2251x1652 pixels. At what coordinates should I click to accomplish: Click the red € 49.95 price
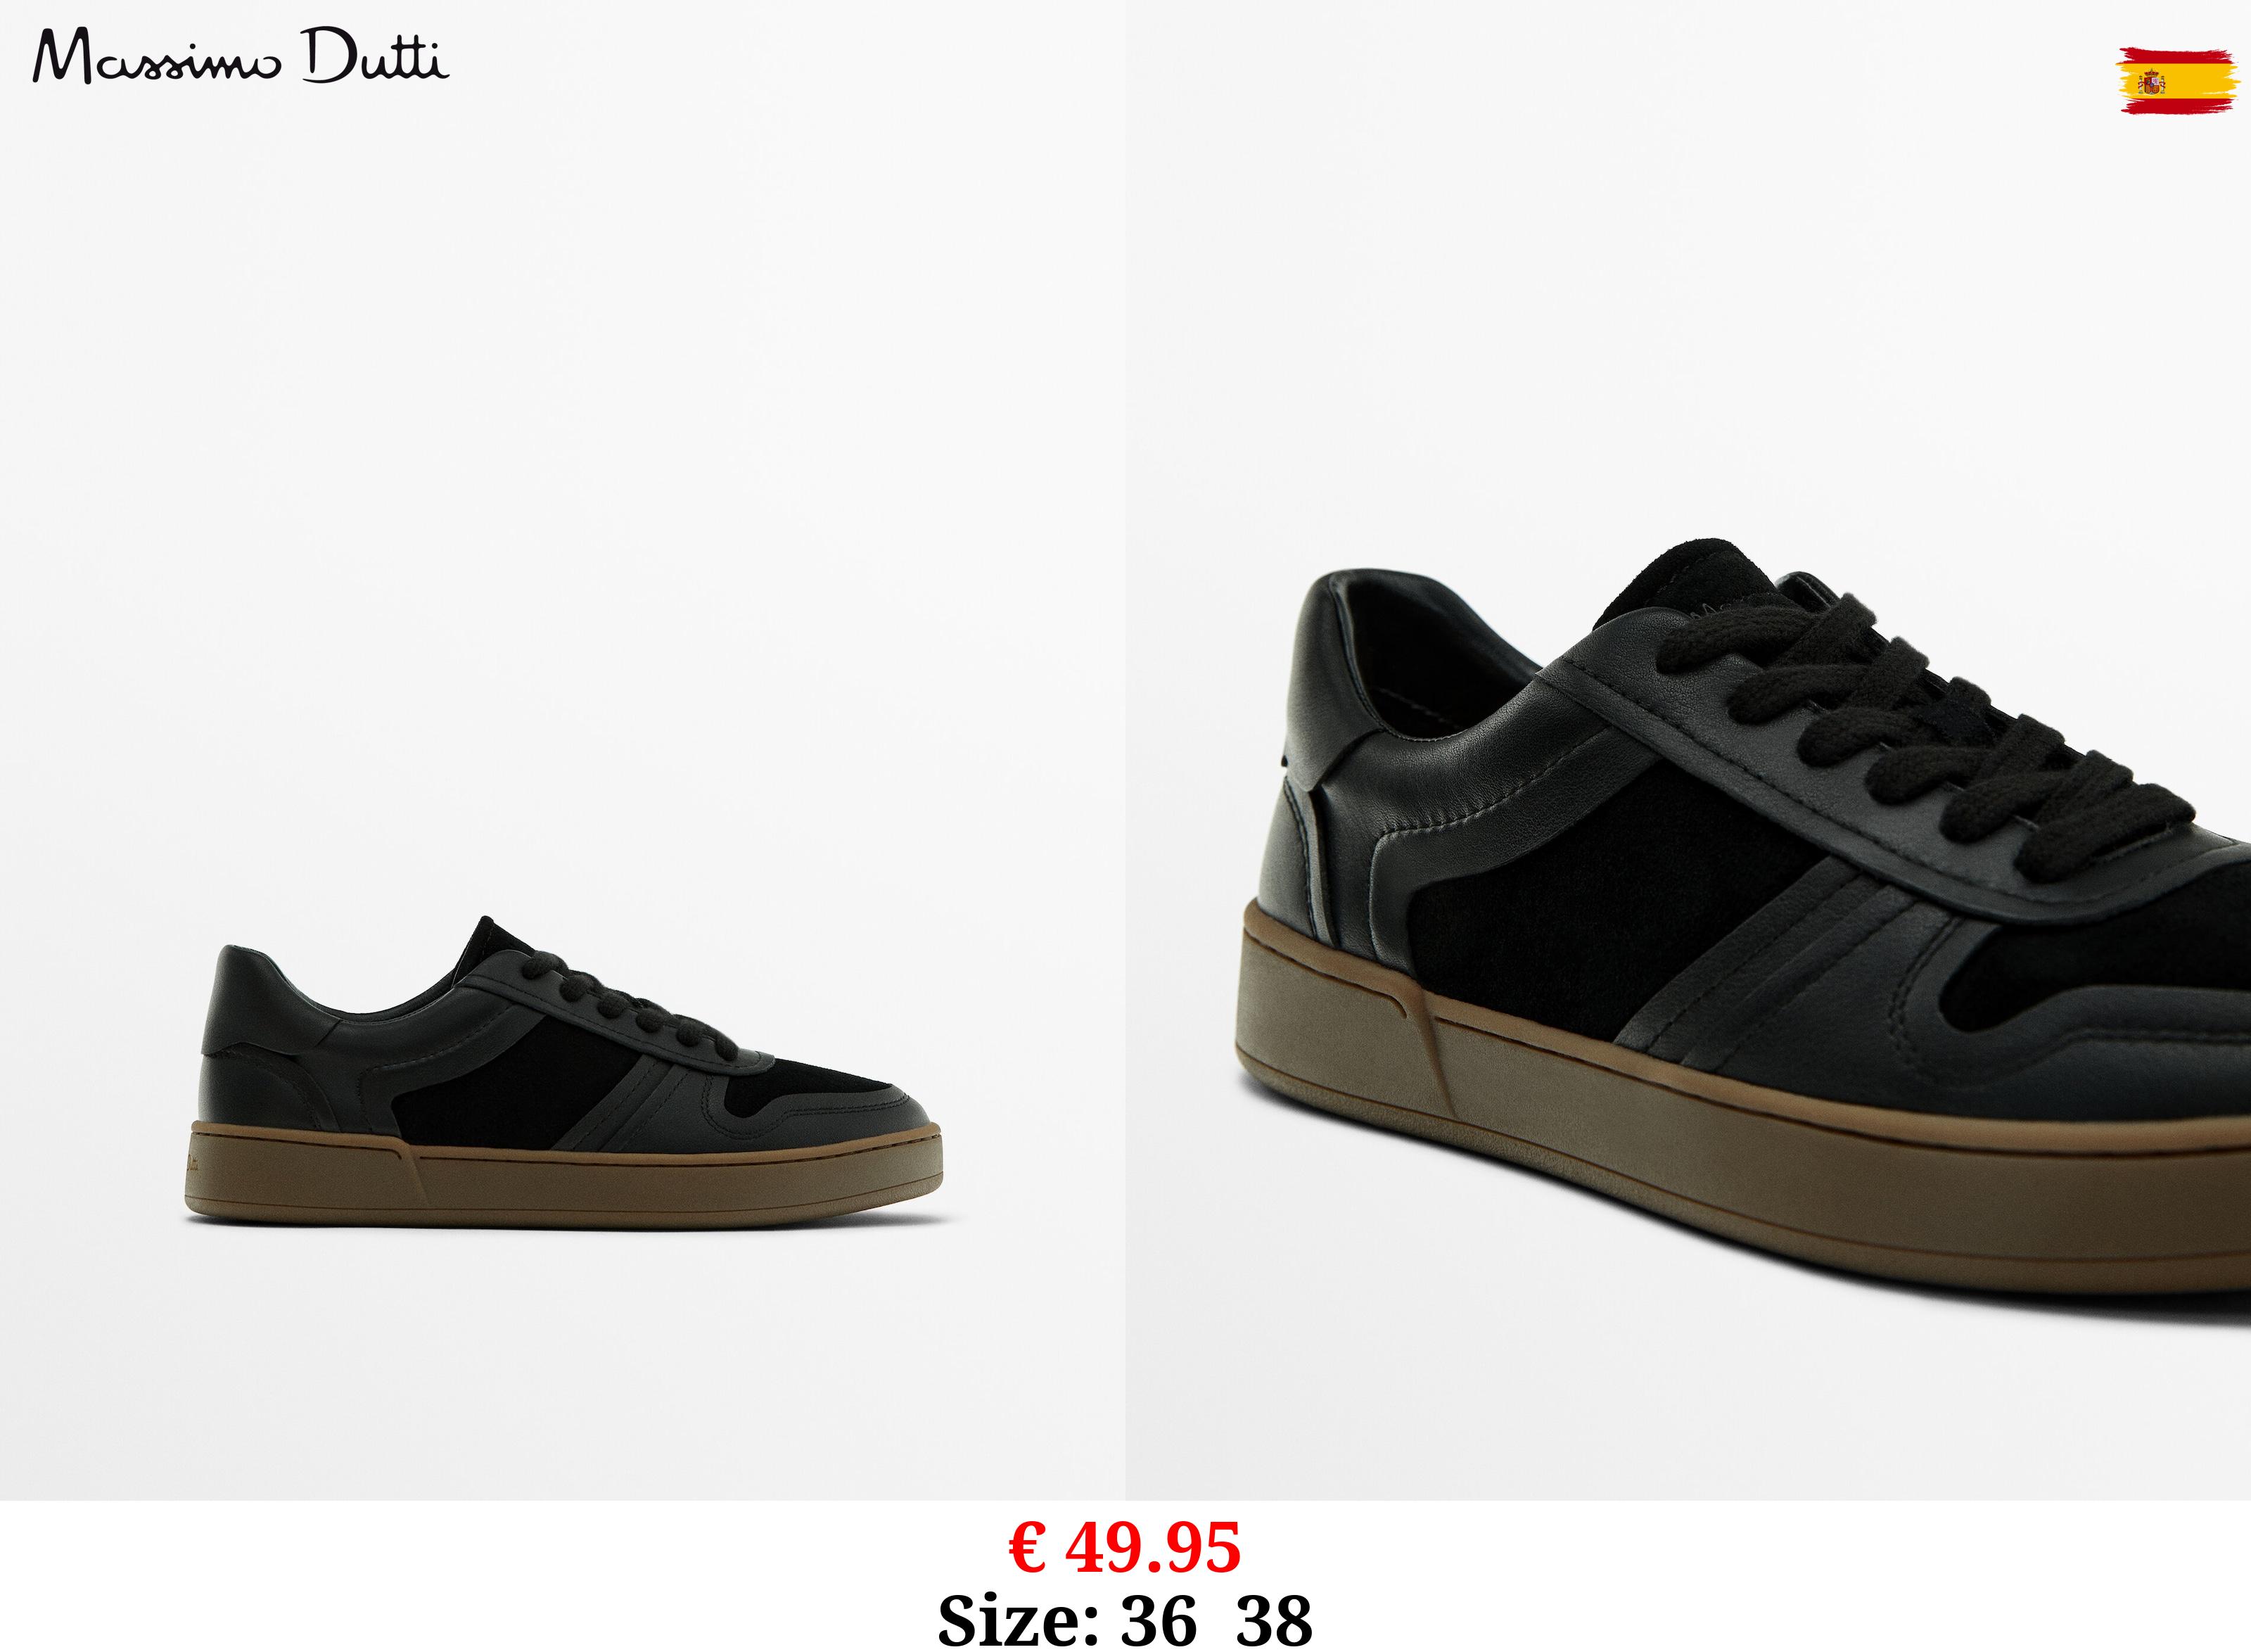click(1125, 1548)
